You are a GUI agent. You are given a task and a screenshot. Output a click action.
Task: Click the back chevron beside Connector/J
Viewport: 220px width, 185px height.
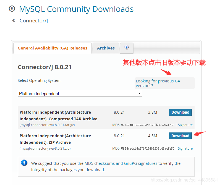pyautogui.click(x=13, y=20)
